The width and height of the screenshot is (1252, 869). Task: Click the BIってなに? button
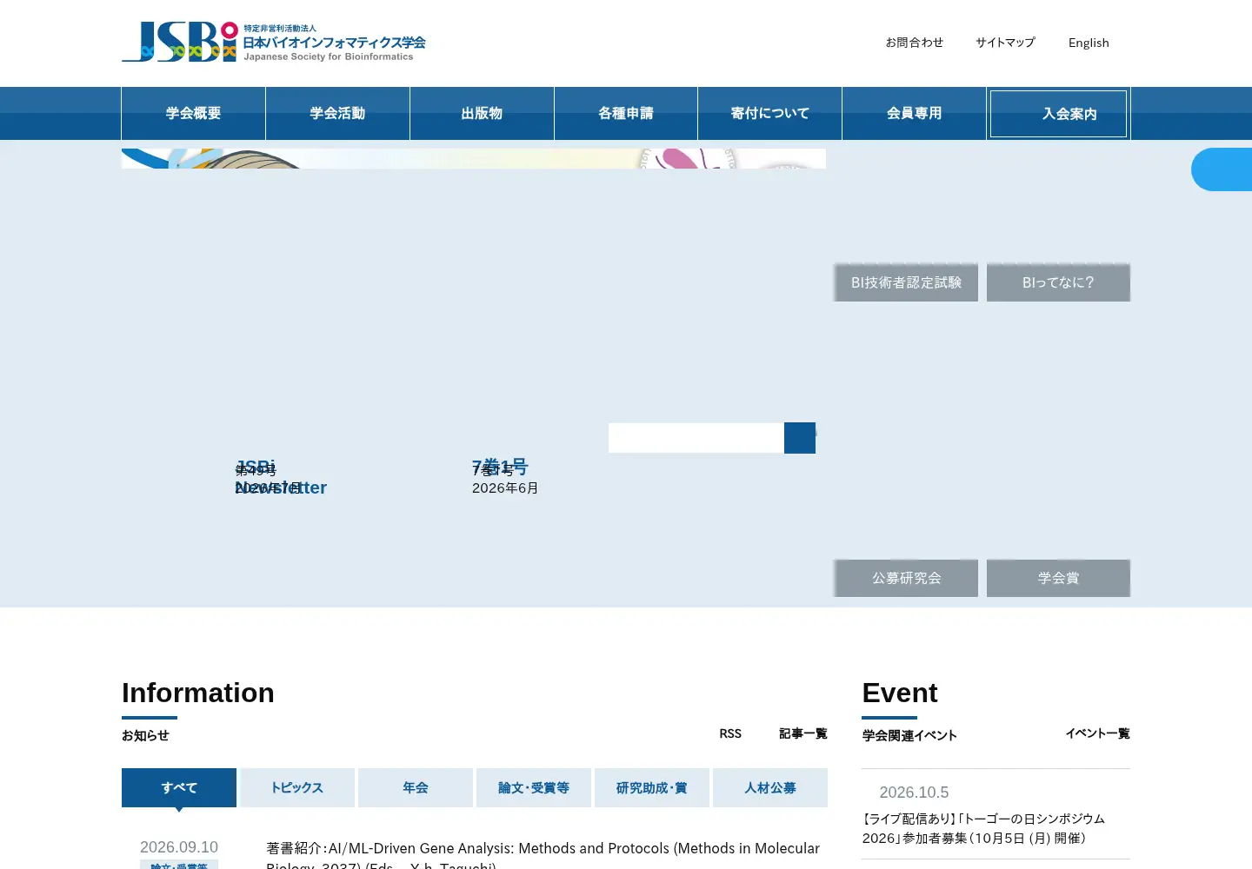[1058, 282]
